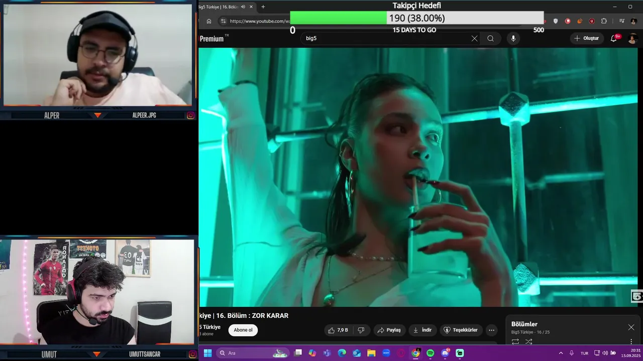Click the playing video frame

418,177
